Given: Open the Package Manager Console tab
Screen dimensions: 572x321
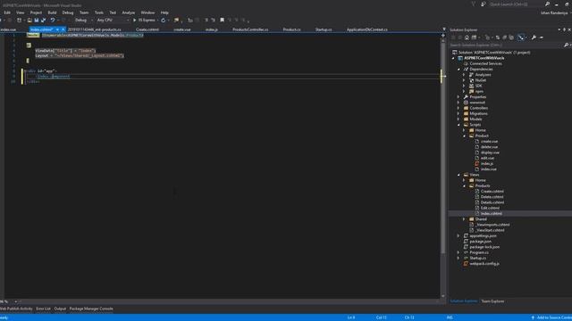Looking at the screenshot, I should tap(91, 309).
